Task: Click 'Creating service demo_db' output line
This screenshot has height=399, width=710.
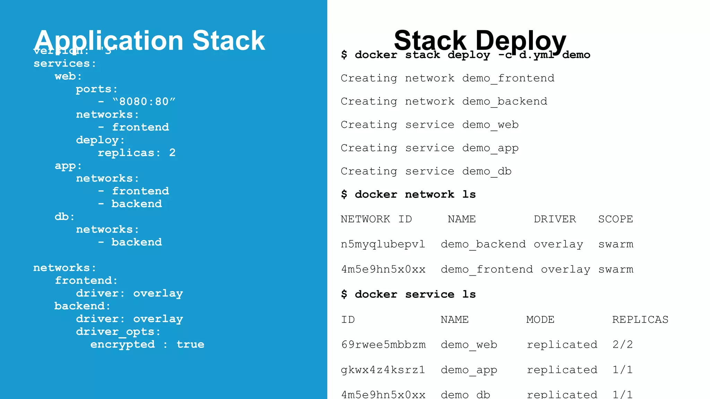Action: pos(426,171)
